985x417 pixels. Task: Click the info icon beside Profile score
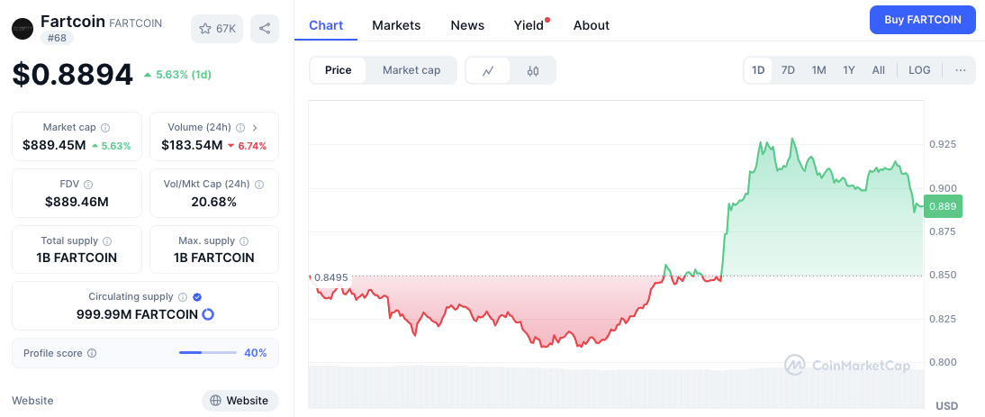(92, 353)
